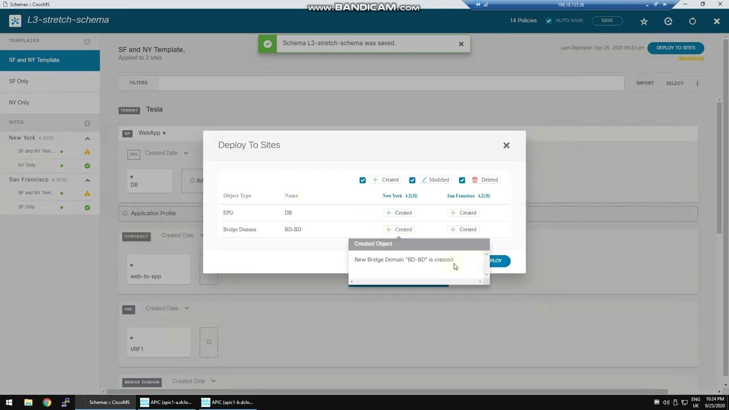The image size is (729, 410).
Task: Click Created status for EPG DB in San Francisco
Action: coord(463,213)
